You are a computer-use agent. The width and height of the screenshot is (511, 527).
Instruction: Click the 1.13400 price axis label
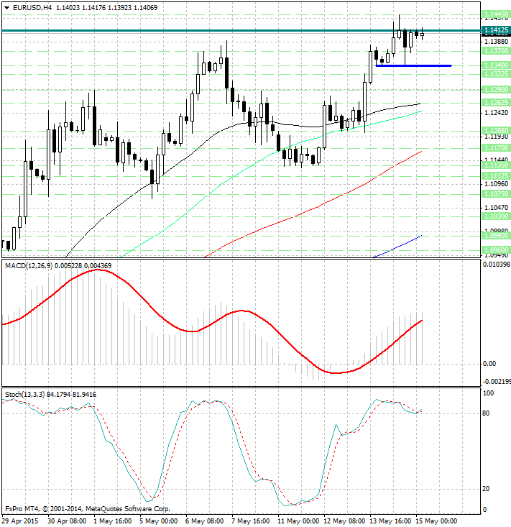click(x=496, y=65)
